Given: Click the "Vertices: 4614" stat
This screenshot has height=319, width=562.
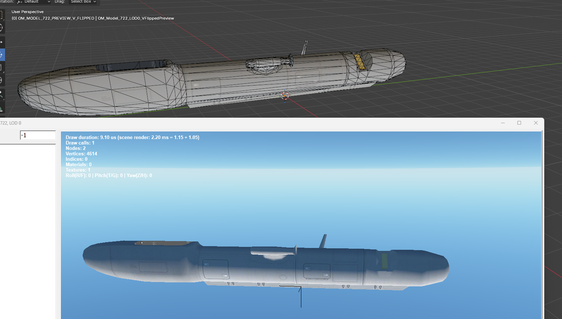Looking at the screenshot, I should (82, 154).
